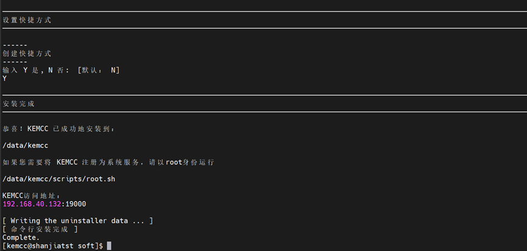The width and height of the screenshot is (527, 251).
Task: Click the '设置快捷方式' section heading
Action: (x=27, y=20)
